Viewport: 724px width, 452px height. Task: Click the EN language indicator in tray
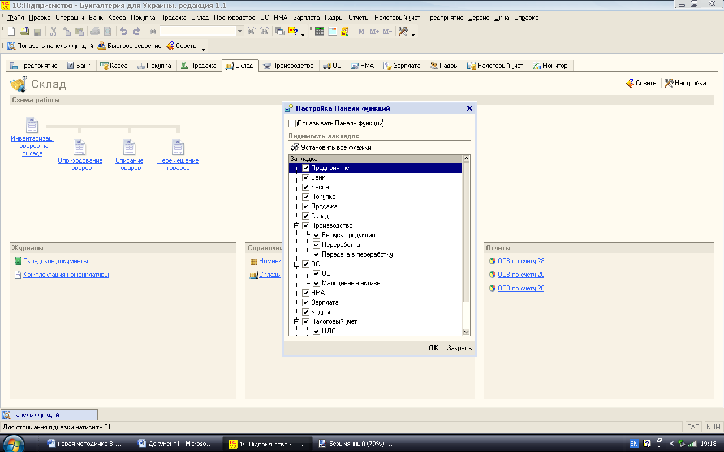634,444
